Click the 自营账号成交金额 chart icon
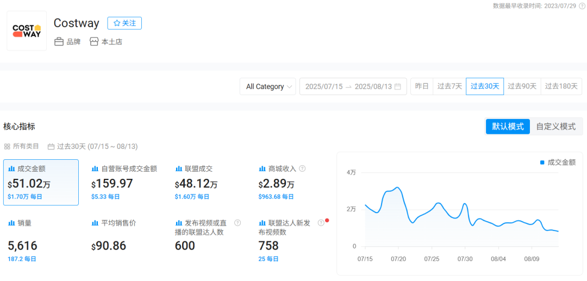 [x=95, y=169]
